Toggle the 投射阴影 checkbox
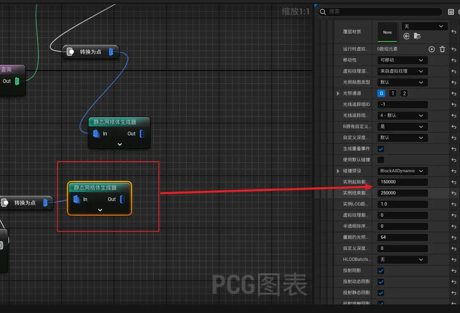This screenshot has height=313, width=460. coord(381,271)
